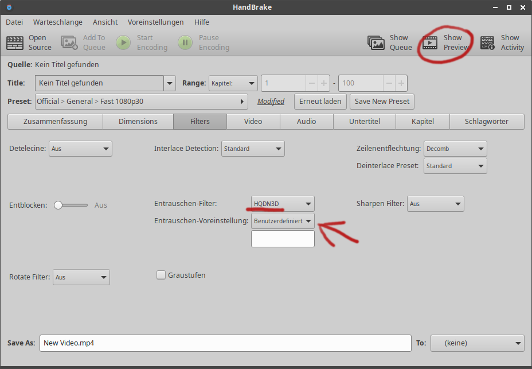The height and width of the screenshot is (369, 532).
Task: Click the Add To Queue icon
Action: 69,43
